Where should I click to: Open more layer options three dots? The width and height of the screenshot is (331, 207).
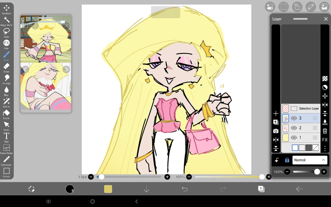(x=325, y=148)
